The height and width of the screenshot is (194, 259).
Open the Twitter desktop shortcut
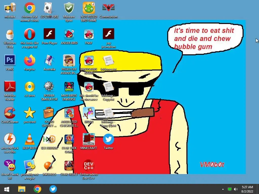[x=108, y=139]
